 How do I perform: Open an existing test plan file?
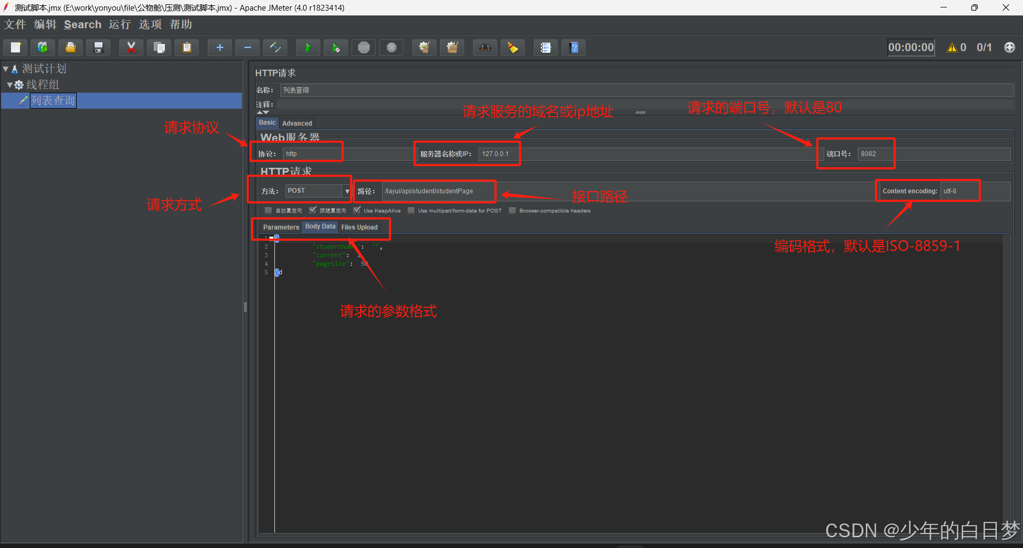70,47
